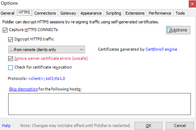Open the Help link
Viewport: 196px width, 130px height.
[x=6, y=126]
